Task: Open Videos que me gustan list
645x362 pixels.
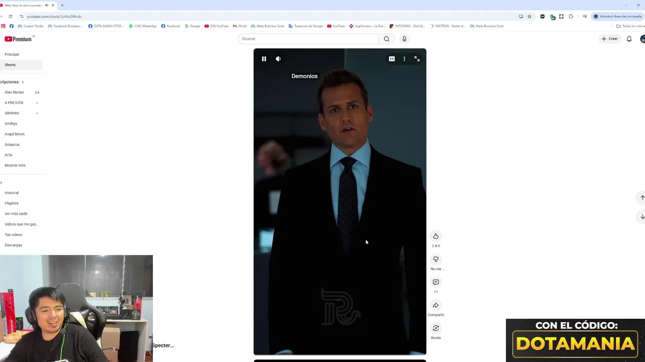Action: click(21, 224)
